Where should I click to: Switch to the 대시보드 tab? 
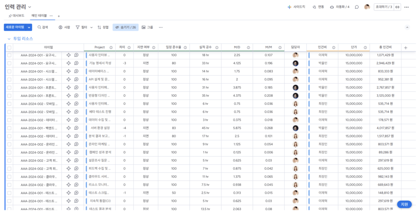tap(16, 15)
